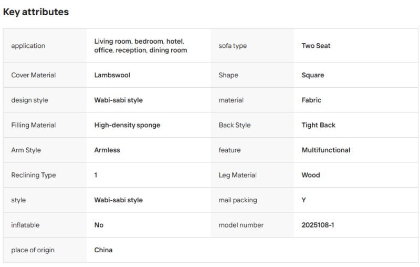Select the Cover Material label

[34, 75]
